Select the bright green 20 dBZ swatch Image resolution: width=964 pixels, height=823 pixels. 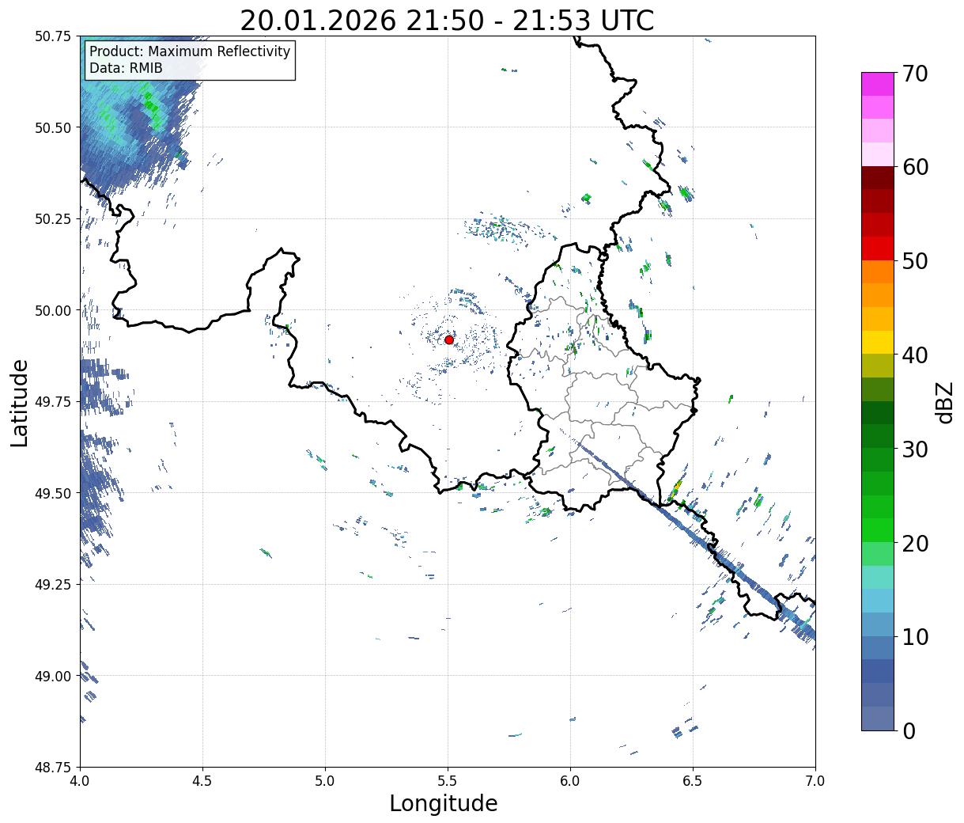coord(878,530)
